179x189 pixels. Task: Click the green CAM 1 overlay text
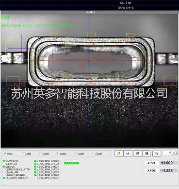point(6,17)
